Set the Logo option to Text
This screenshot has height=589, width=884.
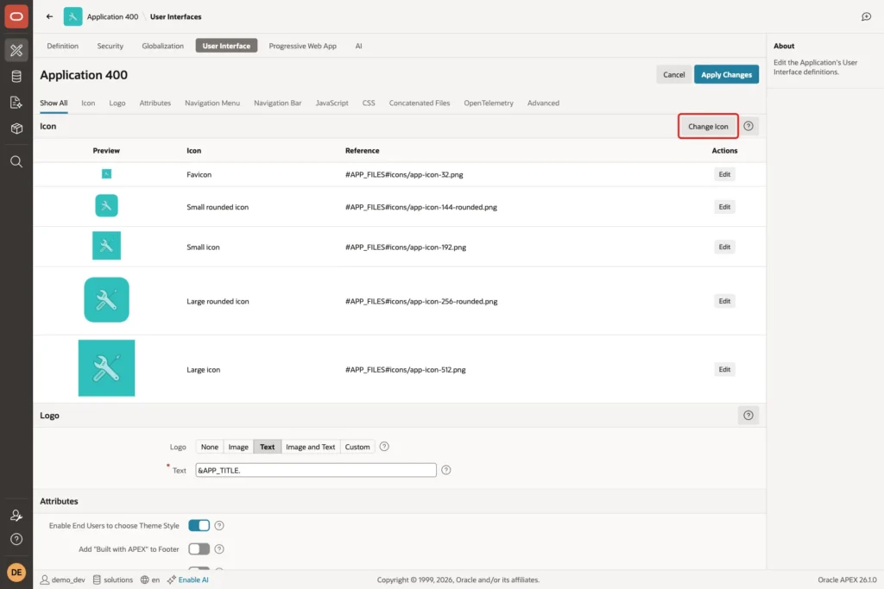tap(268, 447)
